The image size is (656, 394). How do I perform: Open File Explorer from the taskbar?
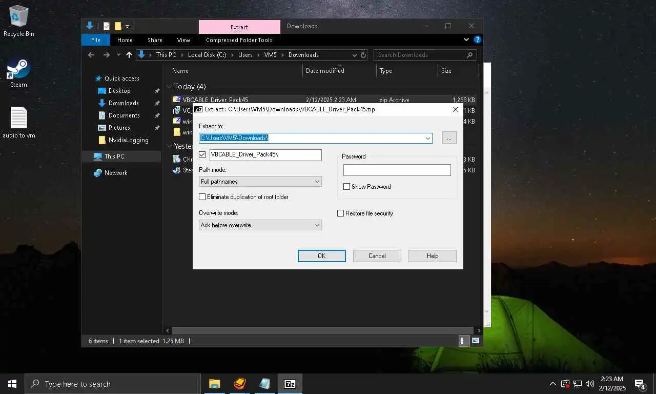[214, 384]
